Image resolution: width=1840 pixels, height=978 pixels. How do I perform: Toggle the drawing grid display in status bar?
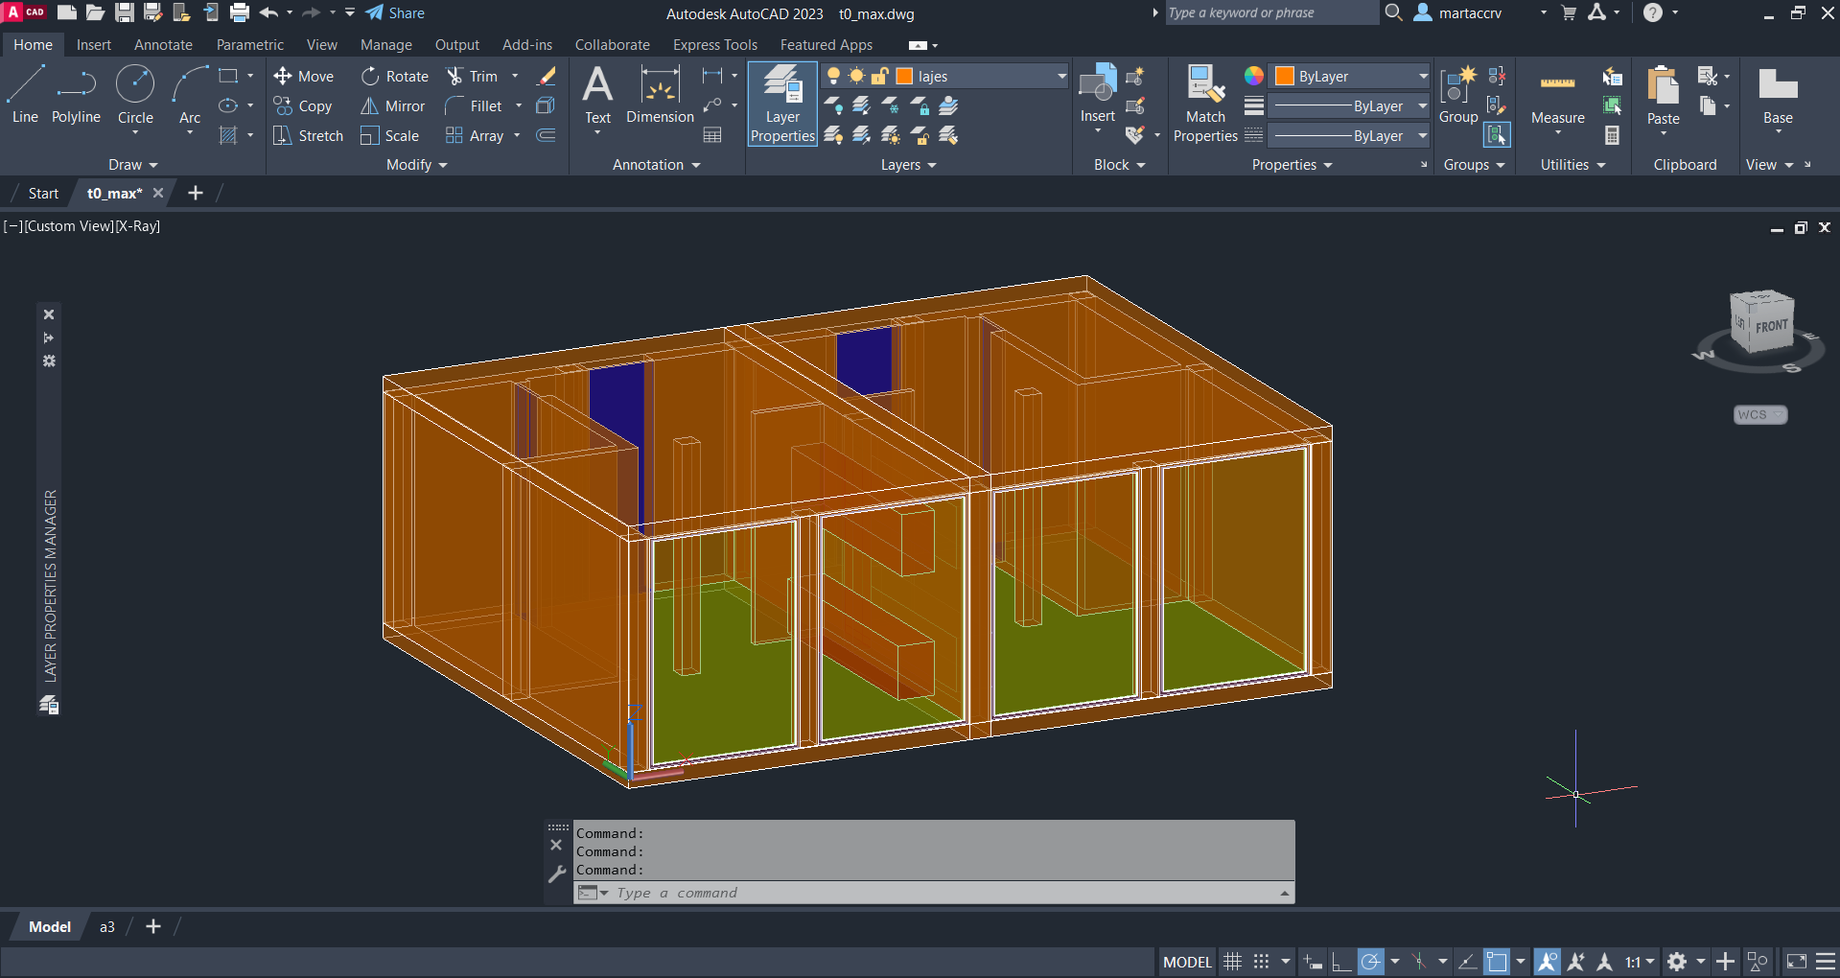[x=1233, y=962]
